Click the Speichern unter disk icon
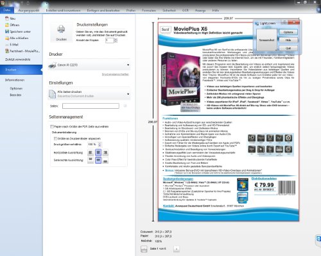 pos(7,31)
